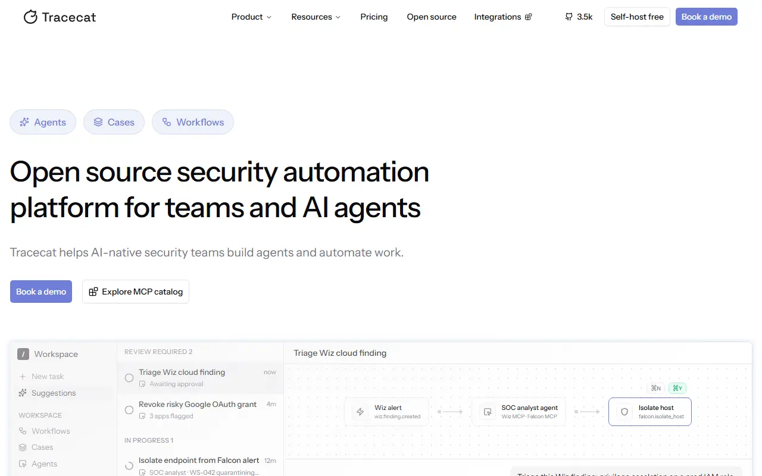Click the ⌘N shortcut badge
762x476 pixels.
(x=656, y=388)
